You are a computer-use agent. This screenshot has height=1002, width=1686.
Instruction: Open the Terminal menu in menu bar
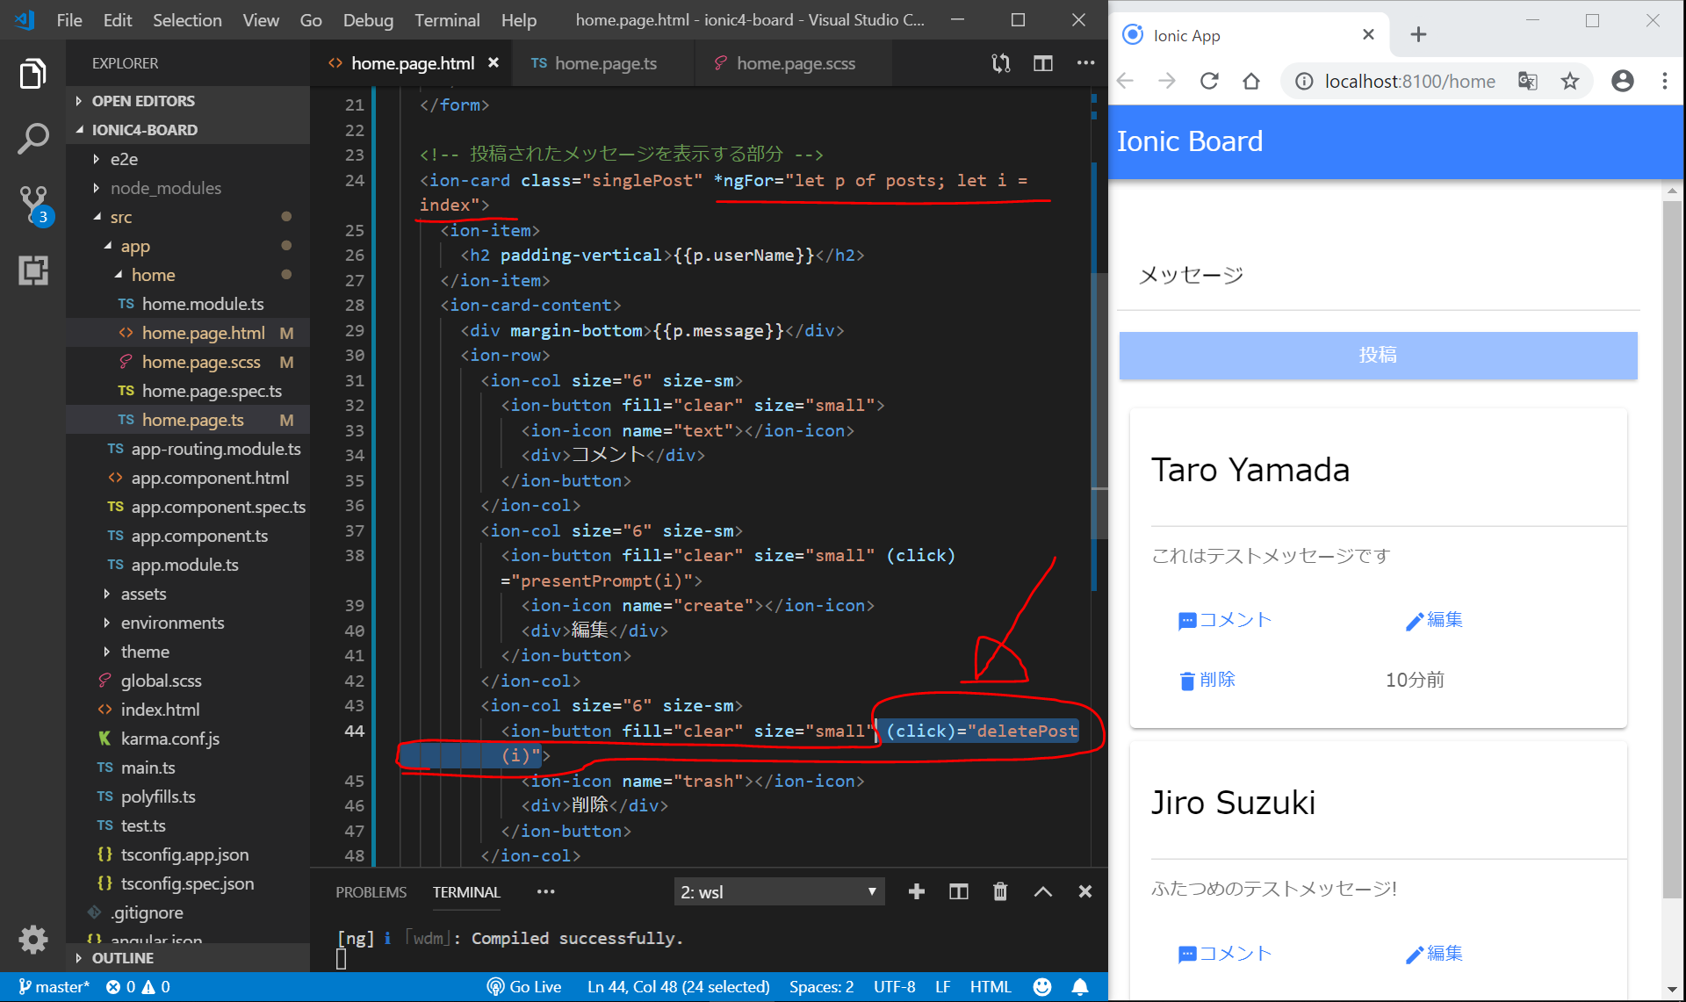[447, 19]
